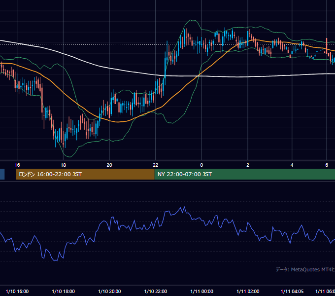Click the 1/10 18:00 date label
Screen dimensions: 335x296
[x=63, y=291]
